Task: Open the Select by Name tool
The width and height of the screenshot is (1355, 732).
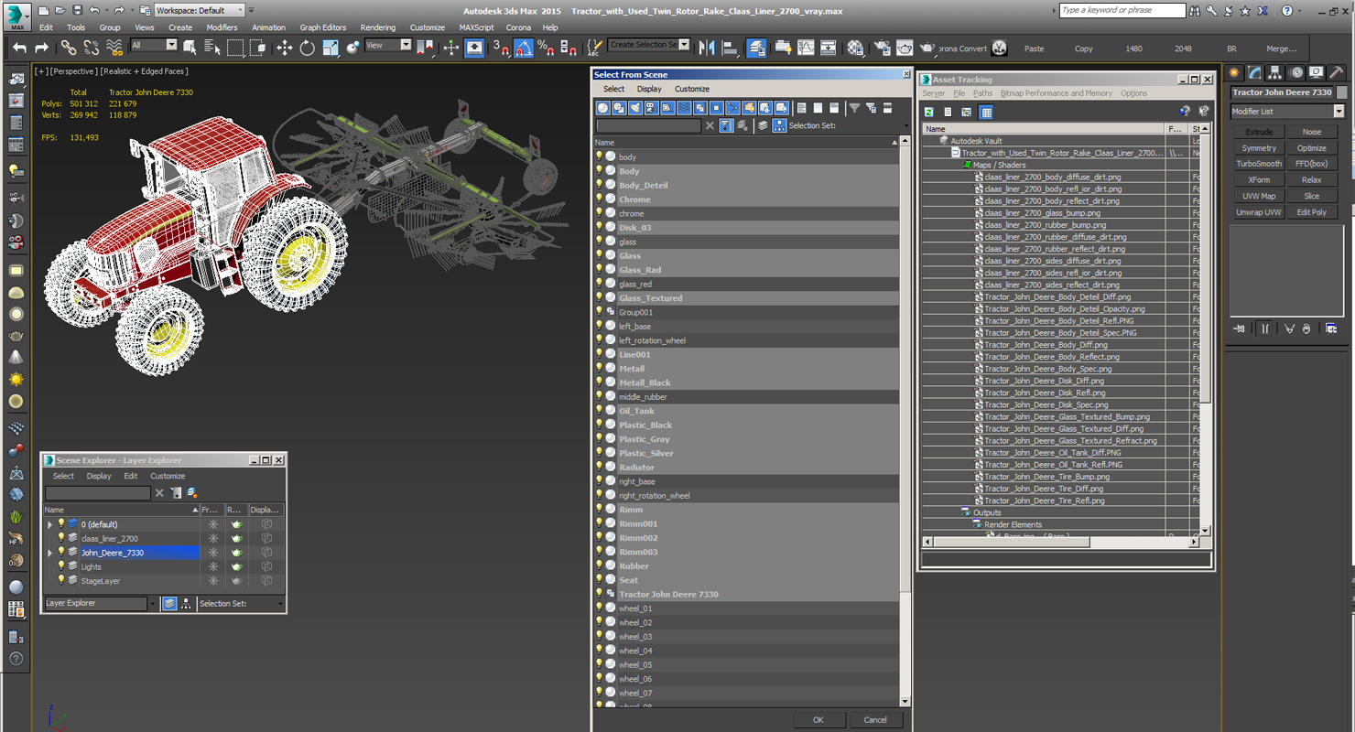Action: pyautogui.click(x=214, y=48)
